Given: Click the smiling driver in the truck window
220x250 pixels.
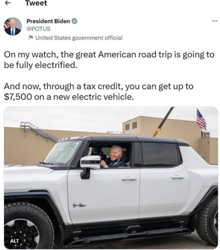Looking at the screenshot, I should pyautogui.click(x=115, y=157).
